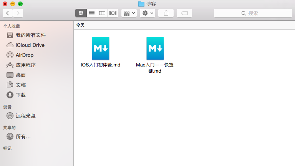Click the Mac入门——快捷键.md file name

pyautogui.click(x=155, y=68)
